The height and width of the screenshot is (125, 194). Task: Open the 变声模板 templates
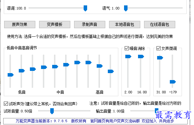[55, 24]
